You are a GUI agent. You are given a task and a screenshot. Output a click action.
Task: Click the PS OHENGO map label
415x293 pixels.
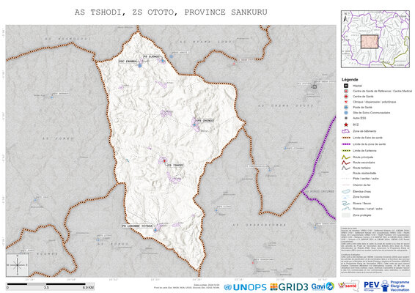click(205, 121)
